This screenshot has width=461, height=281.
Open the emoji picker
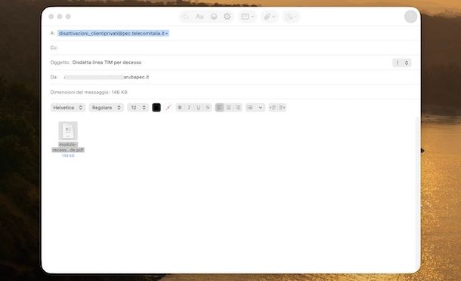click(214, 17)
